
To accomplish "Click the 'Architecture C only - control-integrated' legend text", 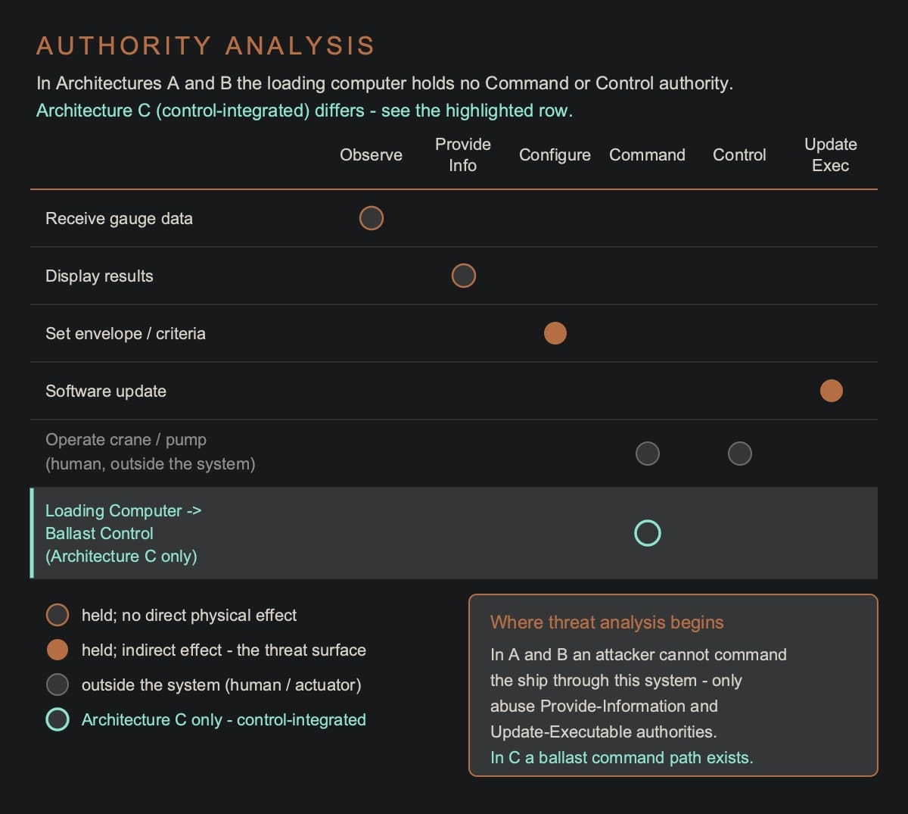I will tap(224, 719).
